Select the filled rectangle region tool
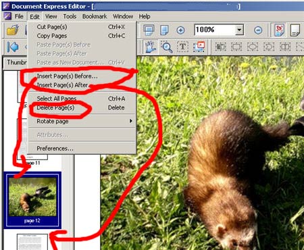This screenshot has width=304, height=250. pyautogui.click(x=220, y=47)
